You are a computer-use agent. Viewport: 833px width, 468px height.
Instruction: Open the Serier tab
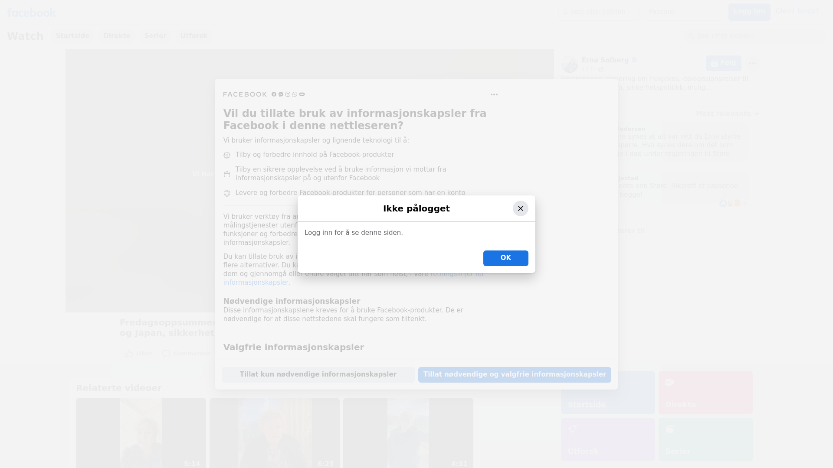click(155, 36)
